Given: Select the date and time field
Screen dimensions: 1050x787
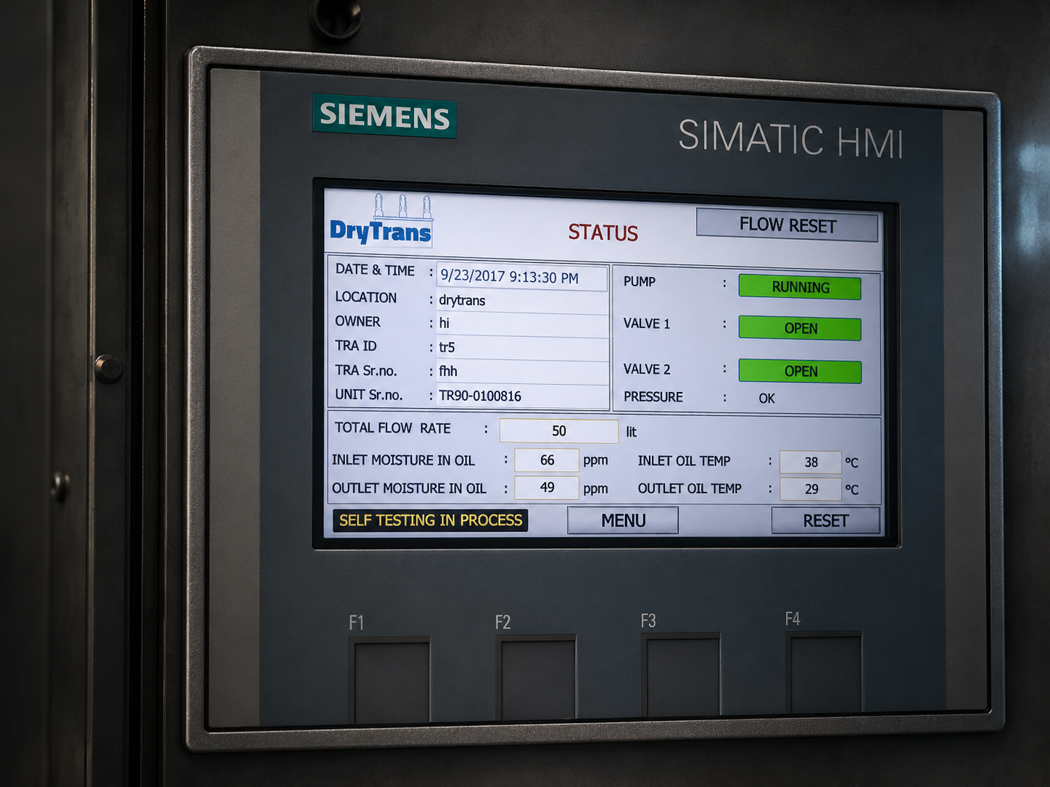Looking at the screenshot, I should [x=521, y=277].
